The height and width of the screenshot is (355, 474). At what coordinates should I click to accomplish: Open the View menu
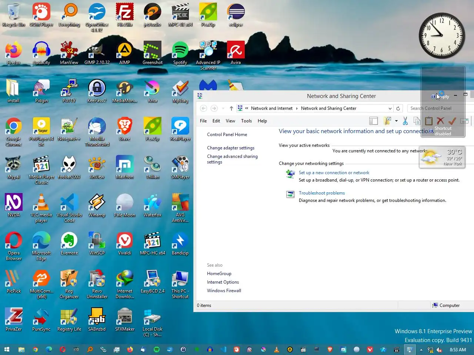[x=230, y=121]
